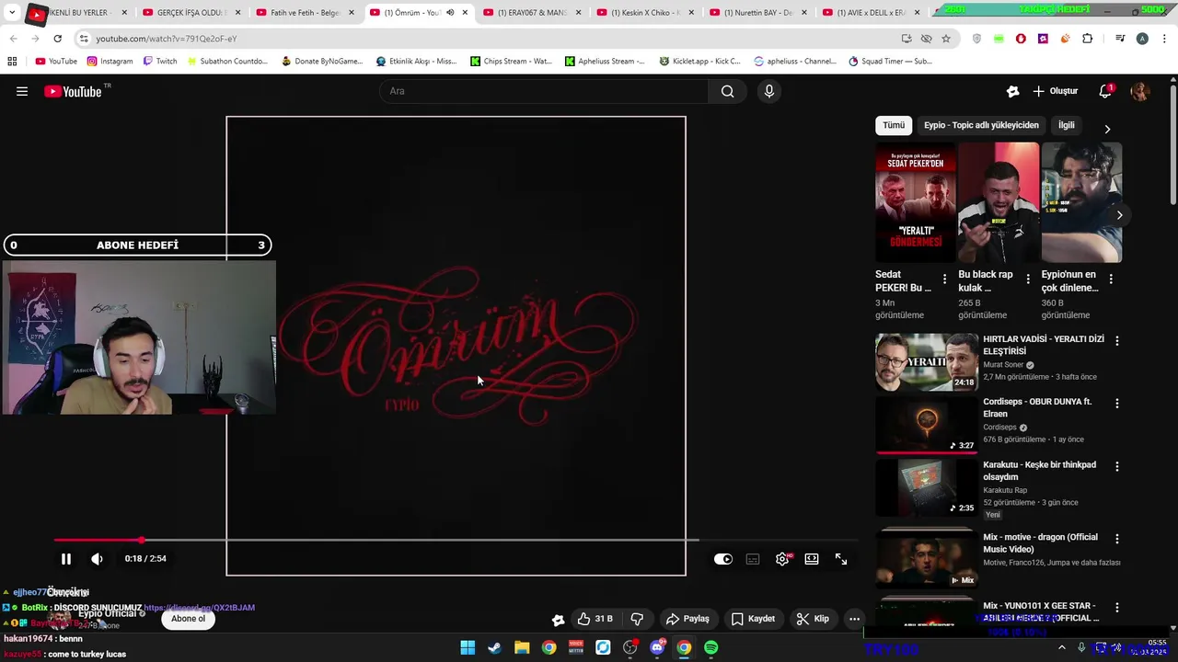This screenshot has height=662, width=1178.
Task: Open options for Mix - motive dragon
Action: (x=1117, y=539)
